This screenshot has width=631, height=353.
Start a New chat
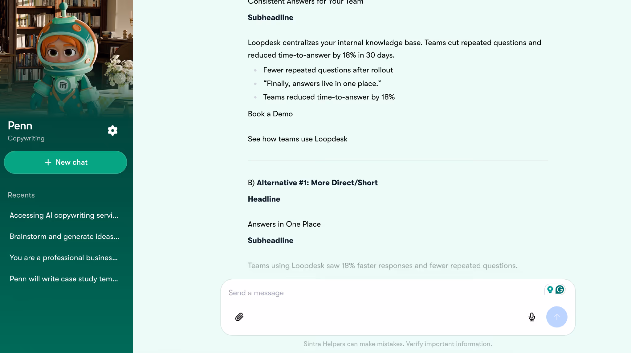coord(65,162)
